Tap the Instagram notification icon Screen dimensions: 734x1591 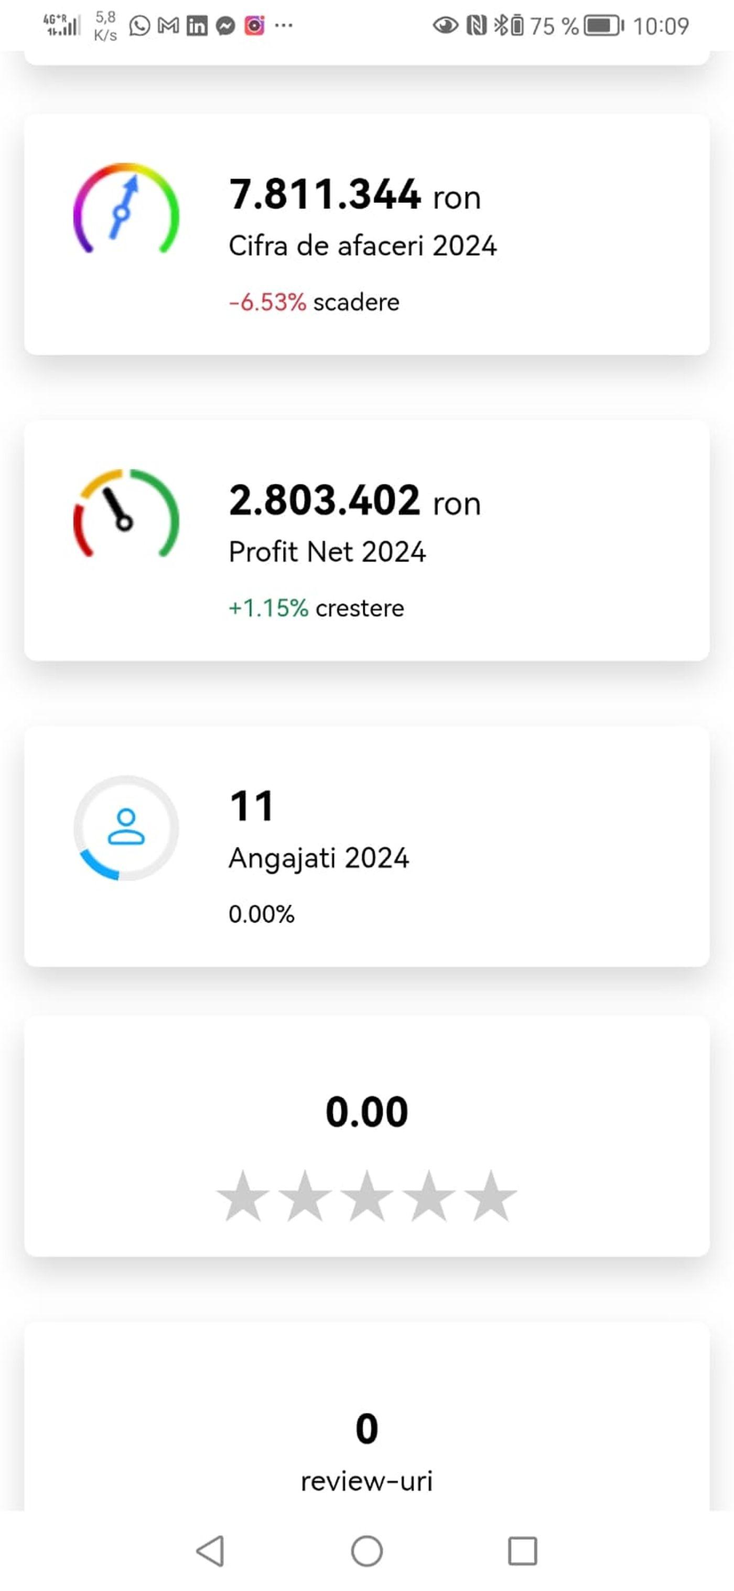tap(254, 26)
